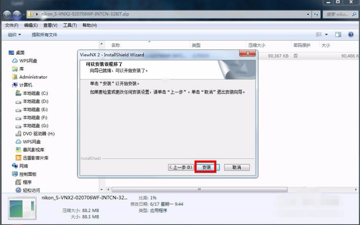The height and width of the screenshot is (225, 360).
Task: Click the 网络 network icon
Action: pyautogui.click(x=15, y=166)
